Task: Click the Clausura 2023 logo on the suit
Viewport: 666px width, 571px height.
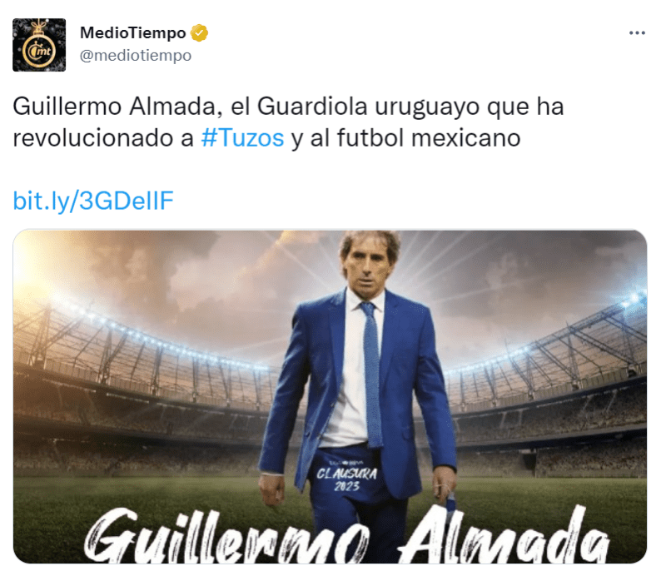Action: pos(346,477)
